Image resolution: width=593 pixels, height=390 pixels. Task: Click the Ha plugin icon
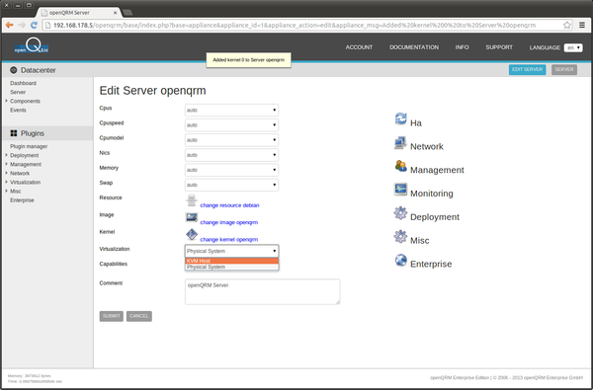pos(400,118)
